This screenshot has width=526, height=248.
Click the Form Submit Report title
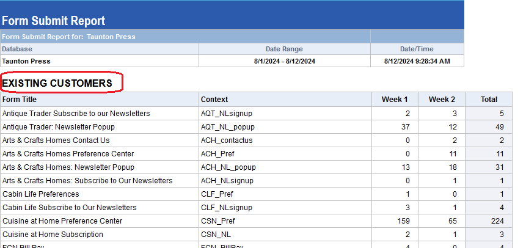54,21
